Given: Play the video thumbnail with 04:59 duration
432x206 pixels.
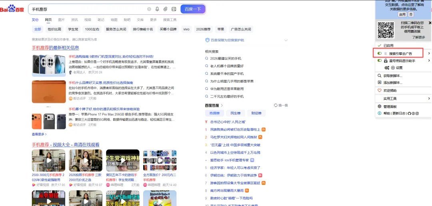Looking at the screenshot, I should (x=48, y=160).
